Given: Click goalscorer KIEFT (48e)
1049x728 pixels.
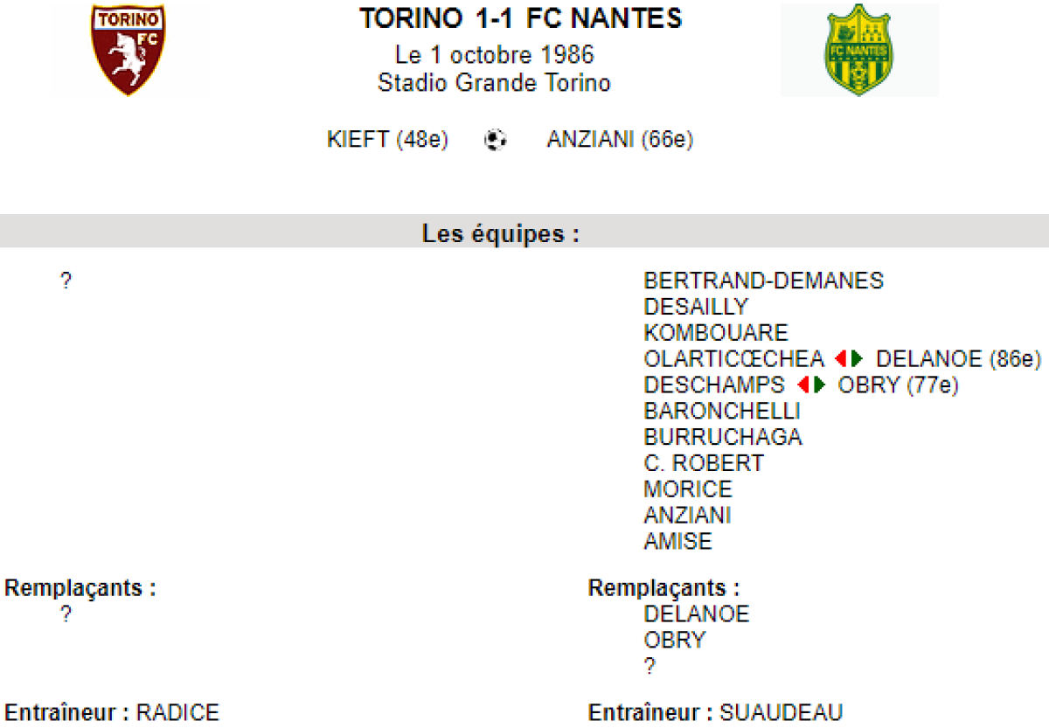Looking at the screenshot, I should pyautogui.click(x=387, y=140).
